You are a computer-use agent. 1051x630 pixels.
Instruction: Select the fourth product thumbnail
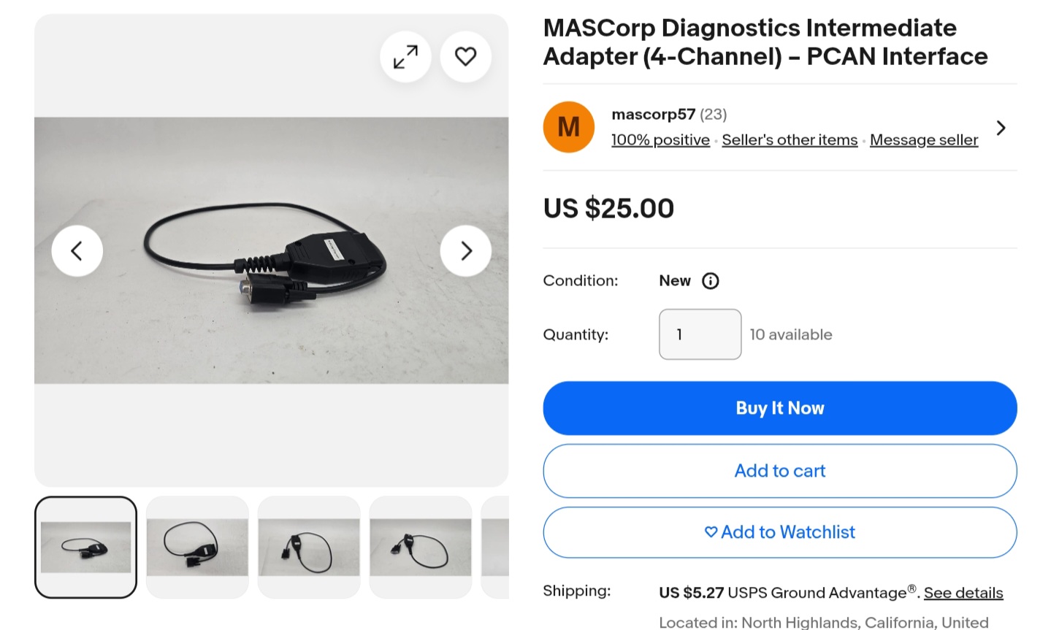(x=419, y=546)
